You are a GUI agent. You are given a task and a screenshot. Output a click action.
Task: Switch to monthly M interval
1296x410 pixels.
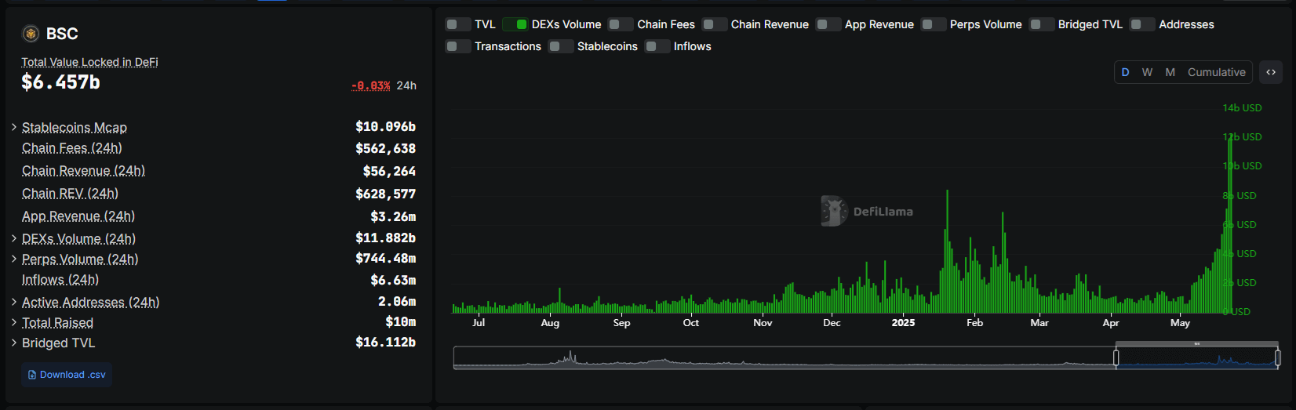(x=1170, y=72)
